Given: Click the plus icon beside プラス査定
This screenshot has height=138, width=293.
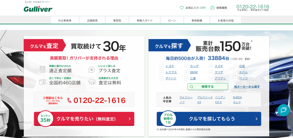Looking at the screenshot, I should click(92, 69).
